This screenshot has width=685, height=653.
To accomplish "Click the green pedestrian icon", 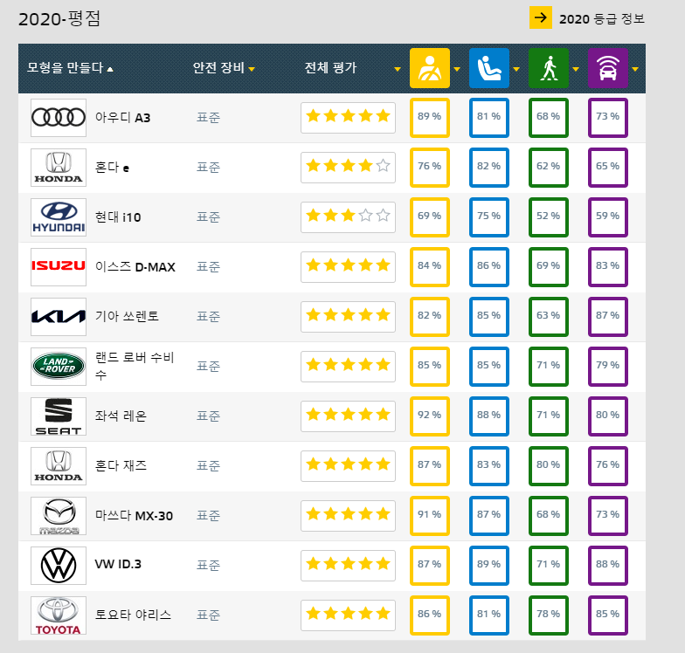I will (x=549, y=68).
